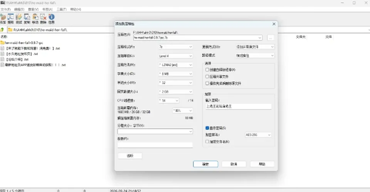Screen dimensions: 370x192
Task: Open the 查看(V) View menu
Action: tap(33, 10)
